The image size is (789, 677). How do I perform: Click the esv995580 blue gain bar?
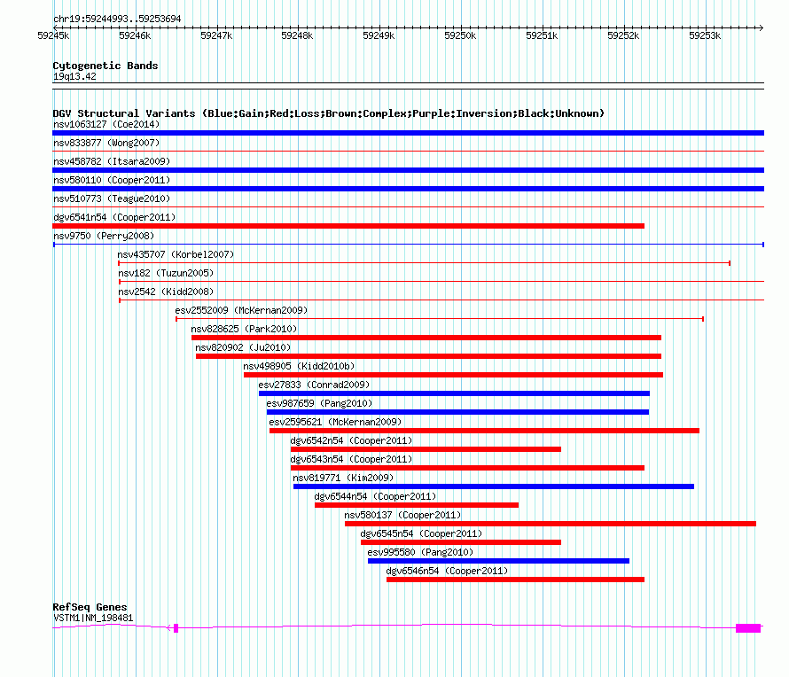point(498,561)
